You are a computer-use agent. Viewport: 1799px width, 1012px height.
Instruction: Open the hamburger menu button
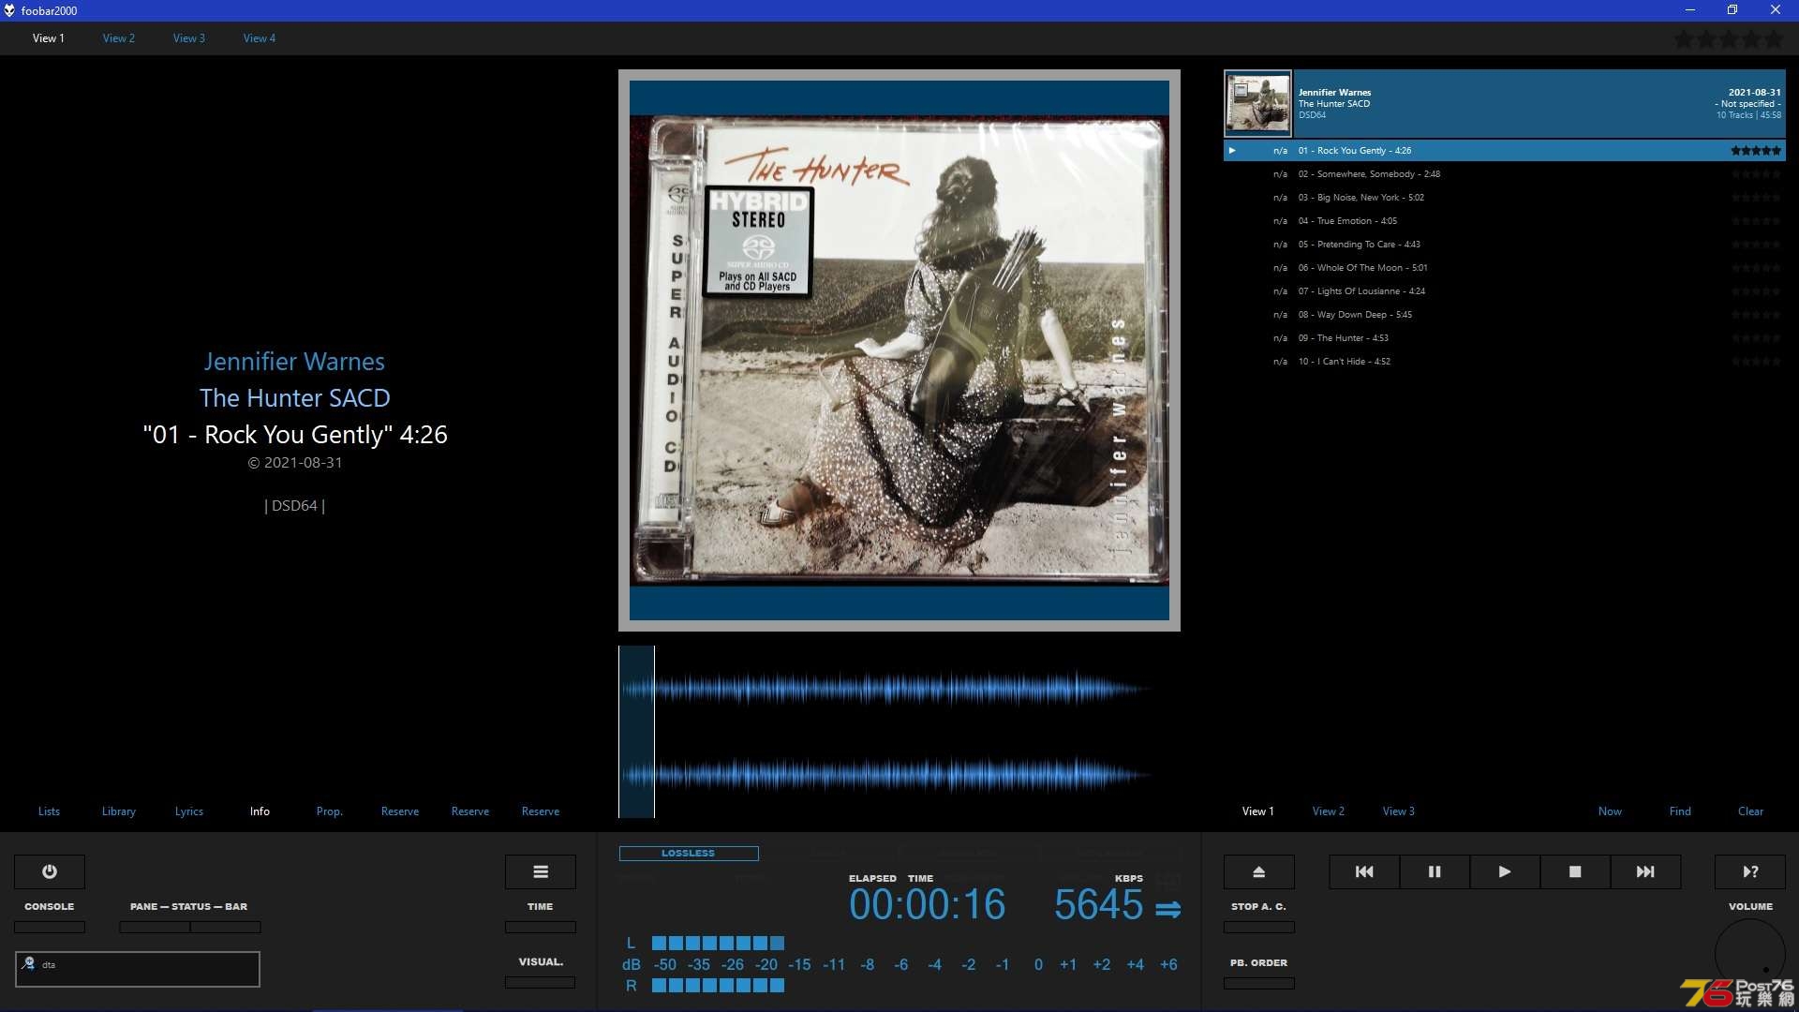[541, 871]
